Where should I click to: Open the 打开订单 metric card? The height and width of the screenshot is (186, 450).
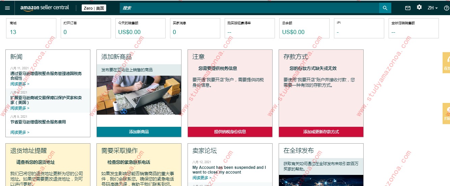pos(86,28)
